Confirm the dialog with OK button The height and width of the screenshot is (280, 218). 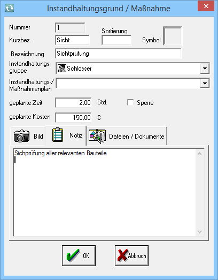79,255
